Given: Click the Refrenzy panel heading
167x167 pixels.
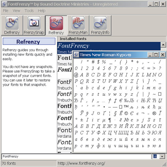Looking at the screenshot, I should point(29,41).
